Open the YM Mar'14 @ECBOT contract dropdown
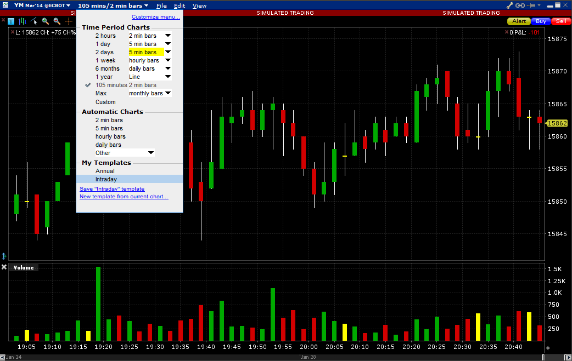572x361 pixels. coord(42,5)
